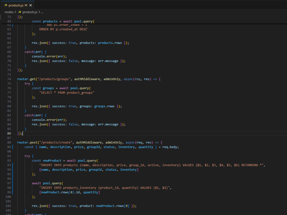Viewport: 287px width, 215px height.
Task: Jump to sticky scroll line const products
Action: (x=63, y=21)
